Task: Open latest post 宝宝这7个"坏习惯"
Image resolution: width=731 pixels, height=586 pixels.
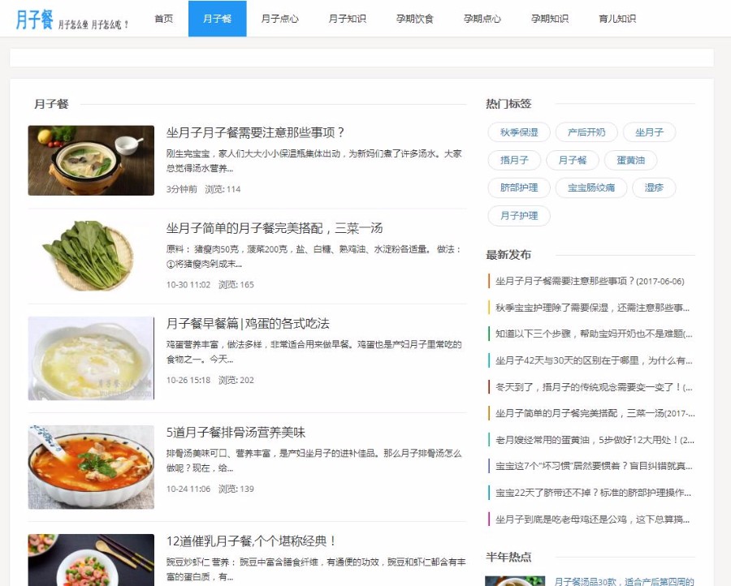Action: [x=594, y=466]
